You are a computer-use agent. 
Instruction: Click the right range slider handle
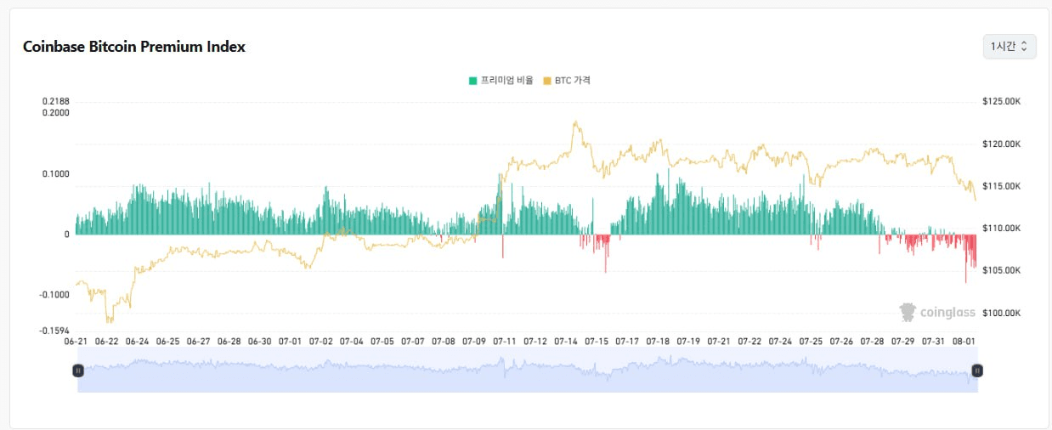click(977, 371)
